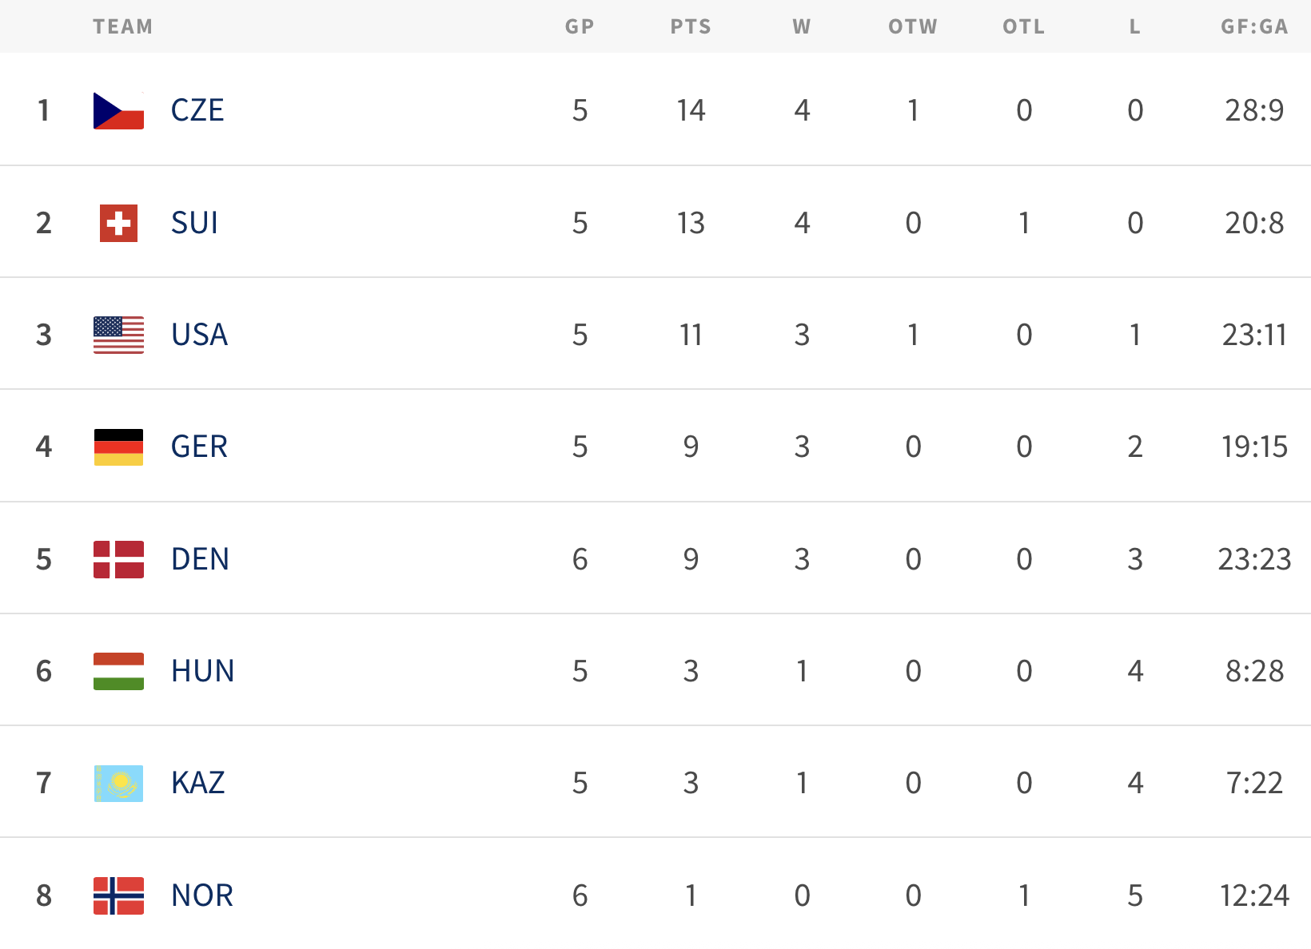This screenshot has height=949, width=1311.
Task: Open the HUN team link
Action: pyautogui.click(x=202, y=671)
